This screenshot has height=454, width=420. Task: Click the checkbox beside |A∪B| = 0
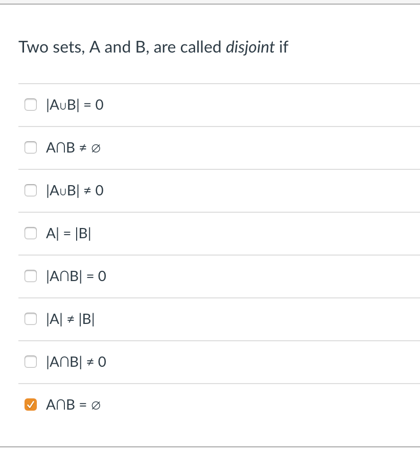31,105
